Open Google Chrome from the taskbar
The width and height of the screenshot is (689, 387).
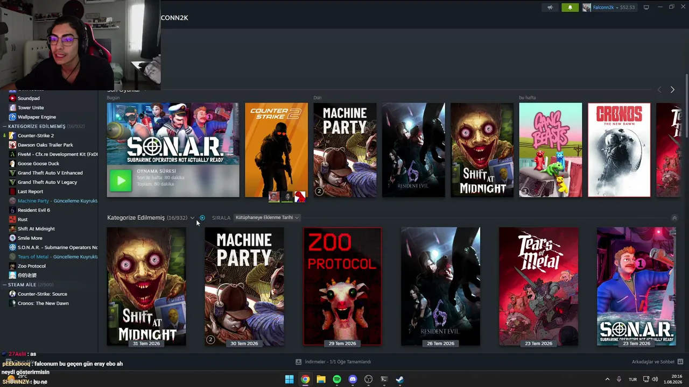pos(305,379)
